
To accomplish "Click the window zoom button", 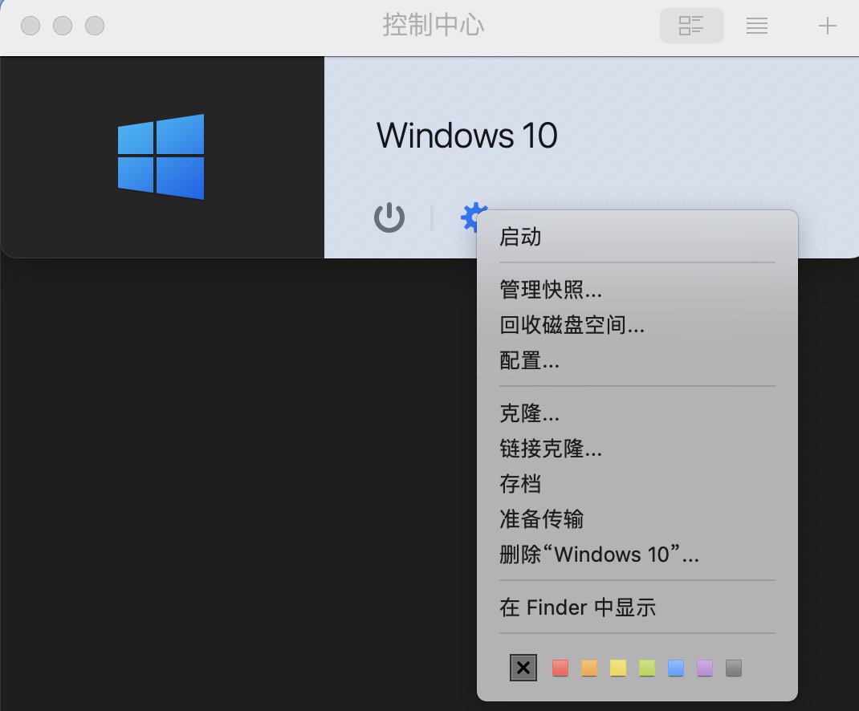I will (x=95, y=26).
